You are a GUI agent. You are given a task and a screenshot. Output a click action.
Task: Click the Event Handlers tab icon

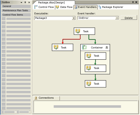pyautogui.click(x=76, y=7)
